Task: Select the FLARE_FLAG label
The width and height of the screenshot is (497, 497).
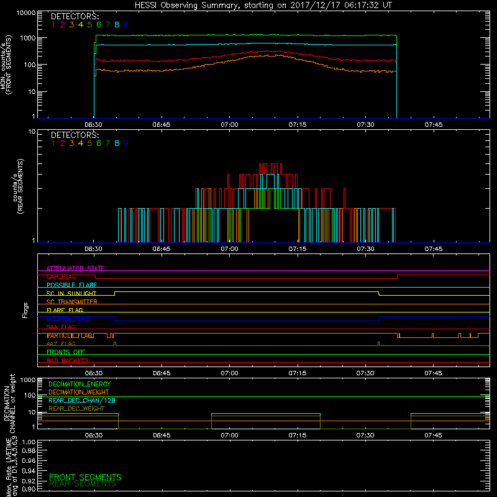Action: click(x=65, y=310)
